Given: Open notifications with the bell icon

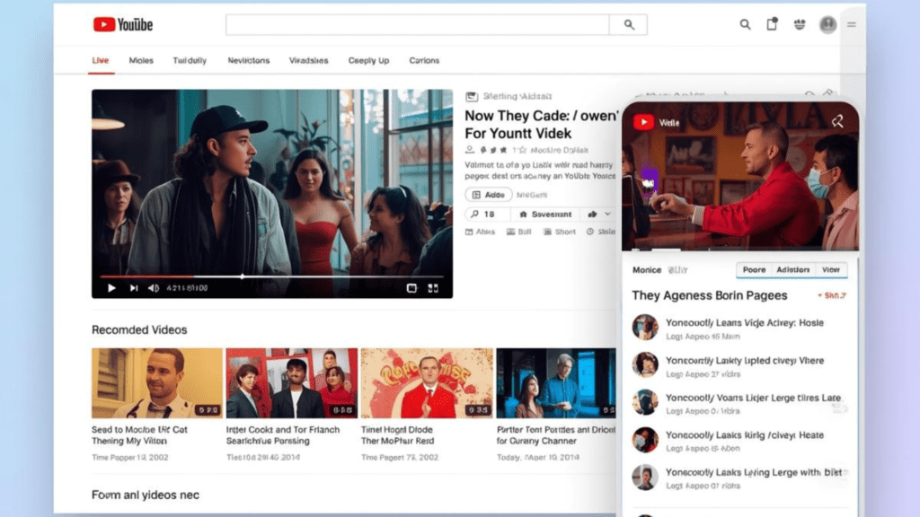Looking at the screenshot, I should coord(772,24).
